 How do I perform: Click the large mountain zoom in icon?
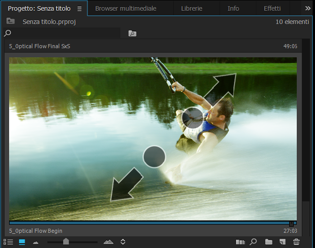pos(108,242)
